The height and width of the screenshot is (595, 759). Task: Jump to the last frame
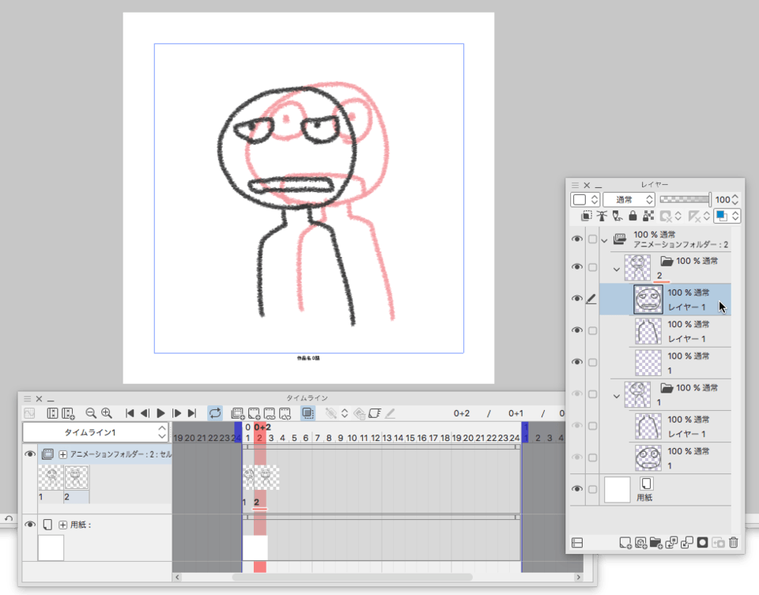coord(192,413)
